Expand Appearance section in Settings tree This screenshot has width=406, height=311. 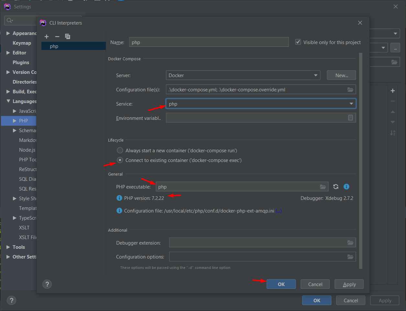(8, 33)
